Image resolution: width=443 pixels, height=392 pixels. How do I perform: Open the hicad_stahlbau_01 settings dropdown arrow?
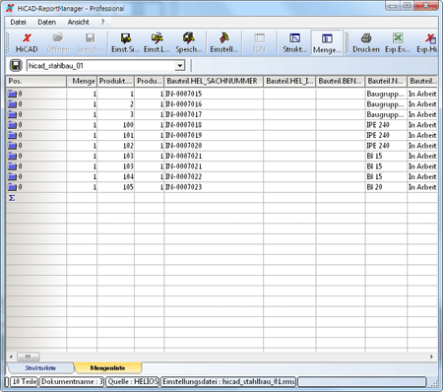[180, 66]
